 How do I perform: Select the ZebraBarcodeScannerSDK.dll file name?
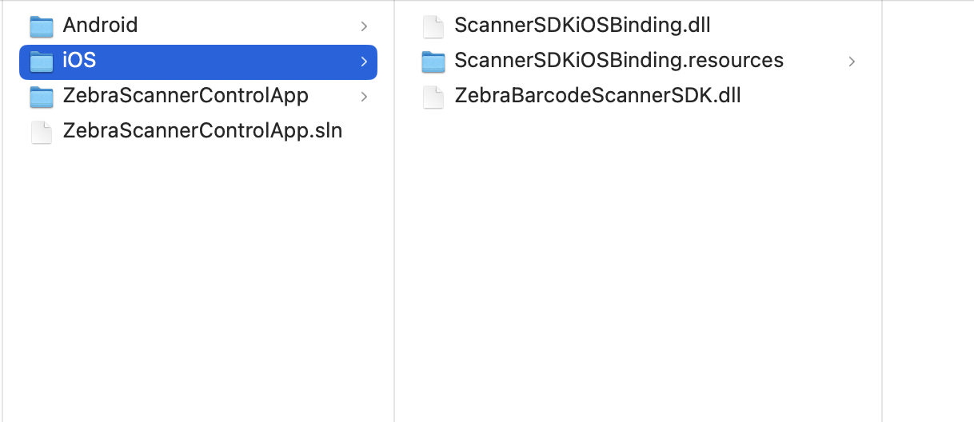(597, 96)
